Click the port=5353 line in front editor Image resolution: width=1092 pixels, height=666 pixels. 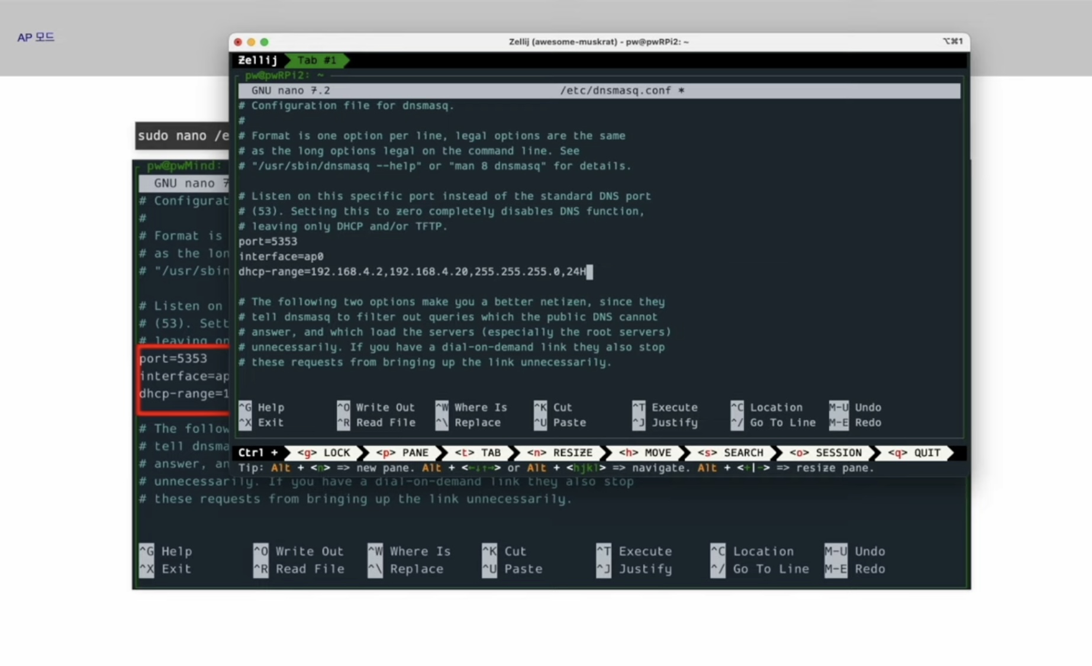tap(268, 241)
